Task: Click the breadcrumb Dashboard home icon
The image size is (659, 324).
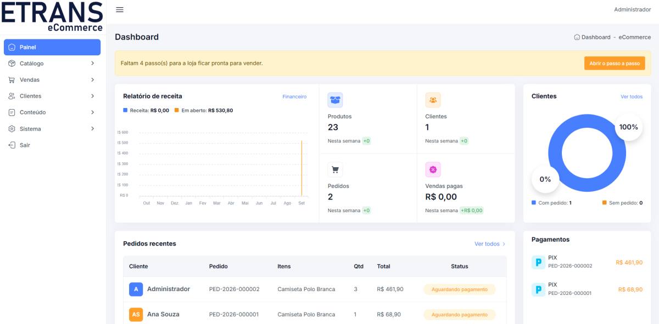Action: tap(577, 37)
